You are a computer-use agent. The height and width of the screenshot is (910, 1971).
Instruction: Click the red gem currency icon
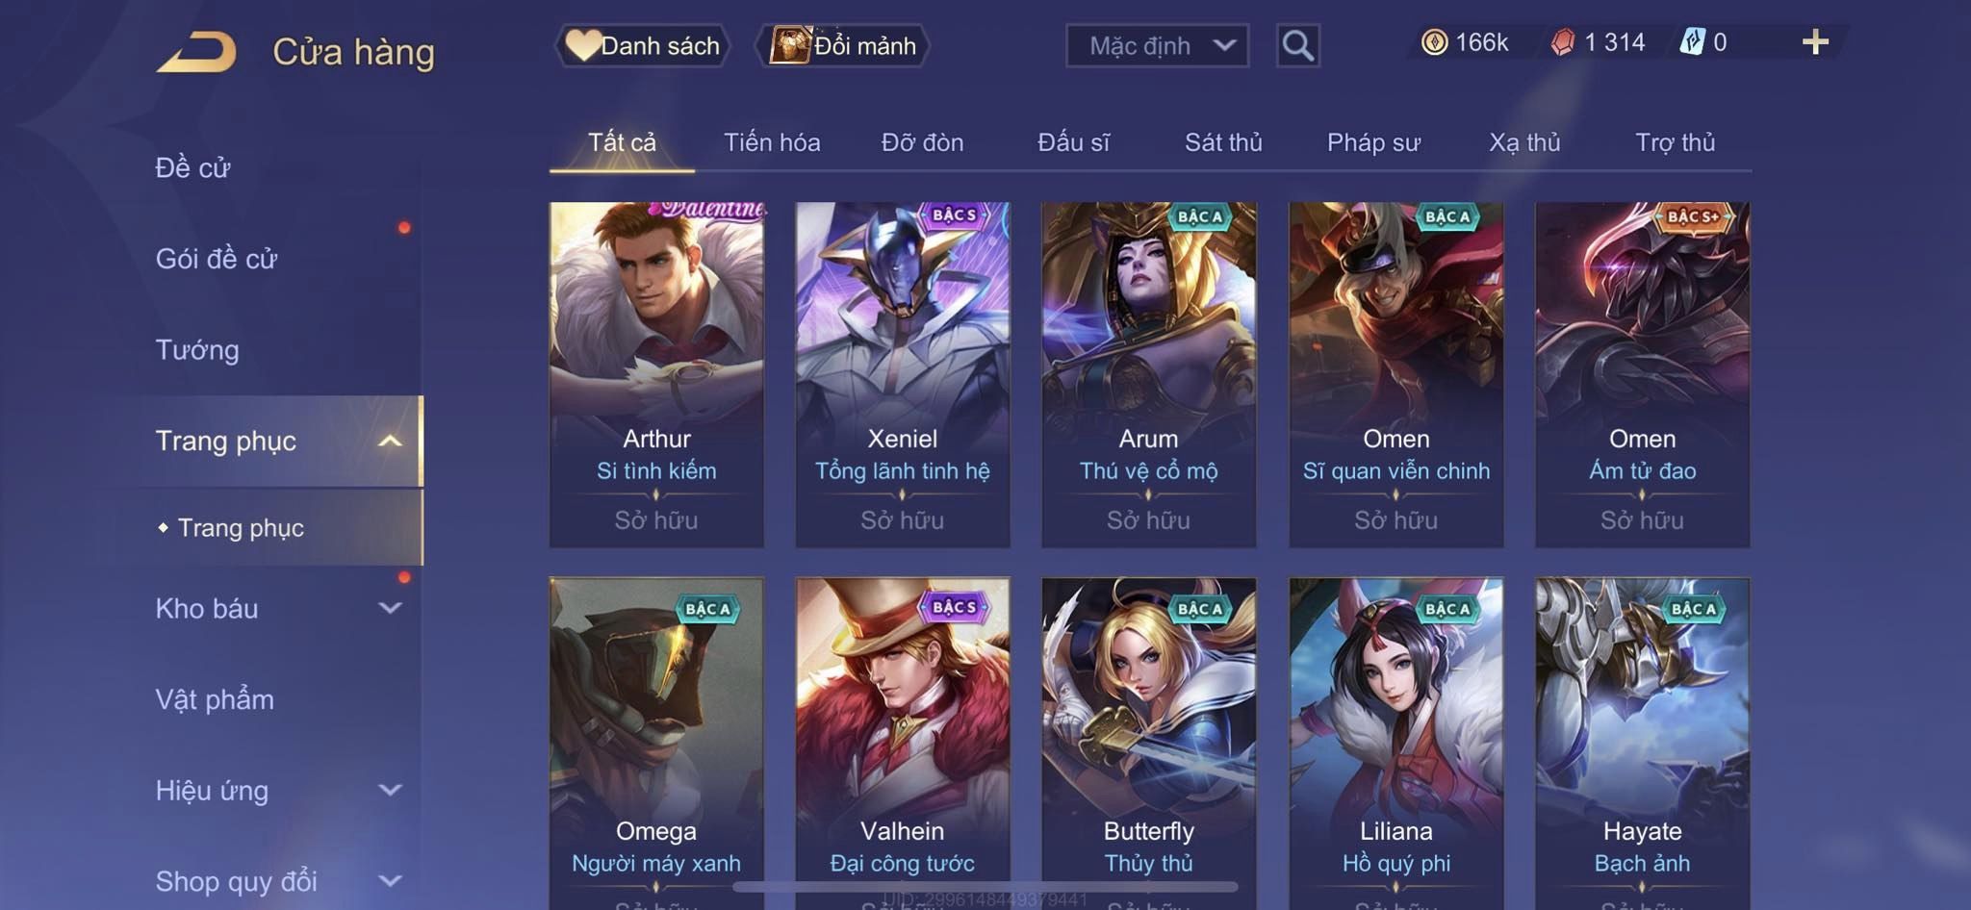pos(1563,42)
